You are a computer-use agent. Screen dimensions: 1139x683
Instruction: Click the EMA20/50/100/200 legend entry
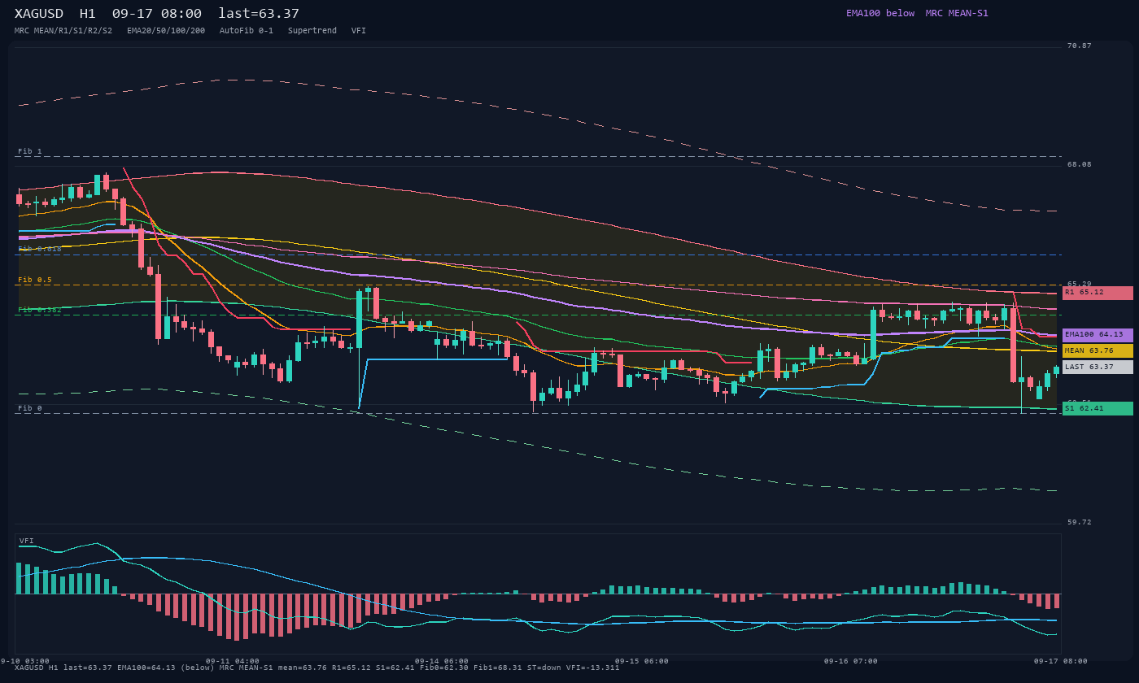pyautogui.click(x=166, y=31)
